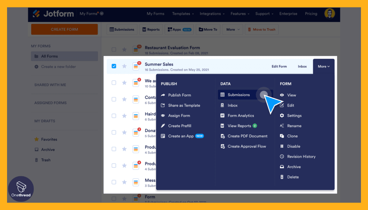Image resolution: width=368 pixels, height=210 pixels.
Task: Select the checkbox below Summer Sales row
Action: coord(114,83)
